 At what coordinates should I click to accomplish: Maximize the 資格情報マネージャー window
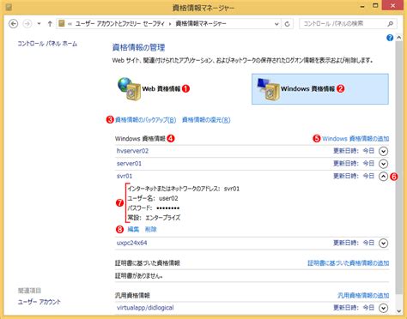[x=375, y=6]
